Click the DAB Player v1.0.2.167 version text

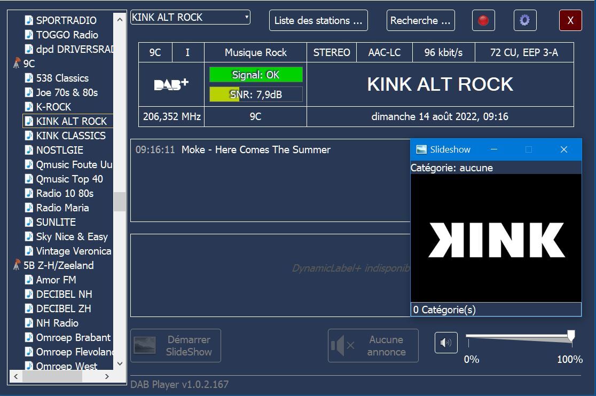pyautogui.click(x=179, y=384)
